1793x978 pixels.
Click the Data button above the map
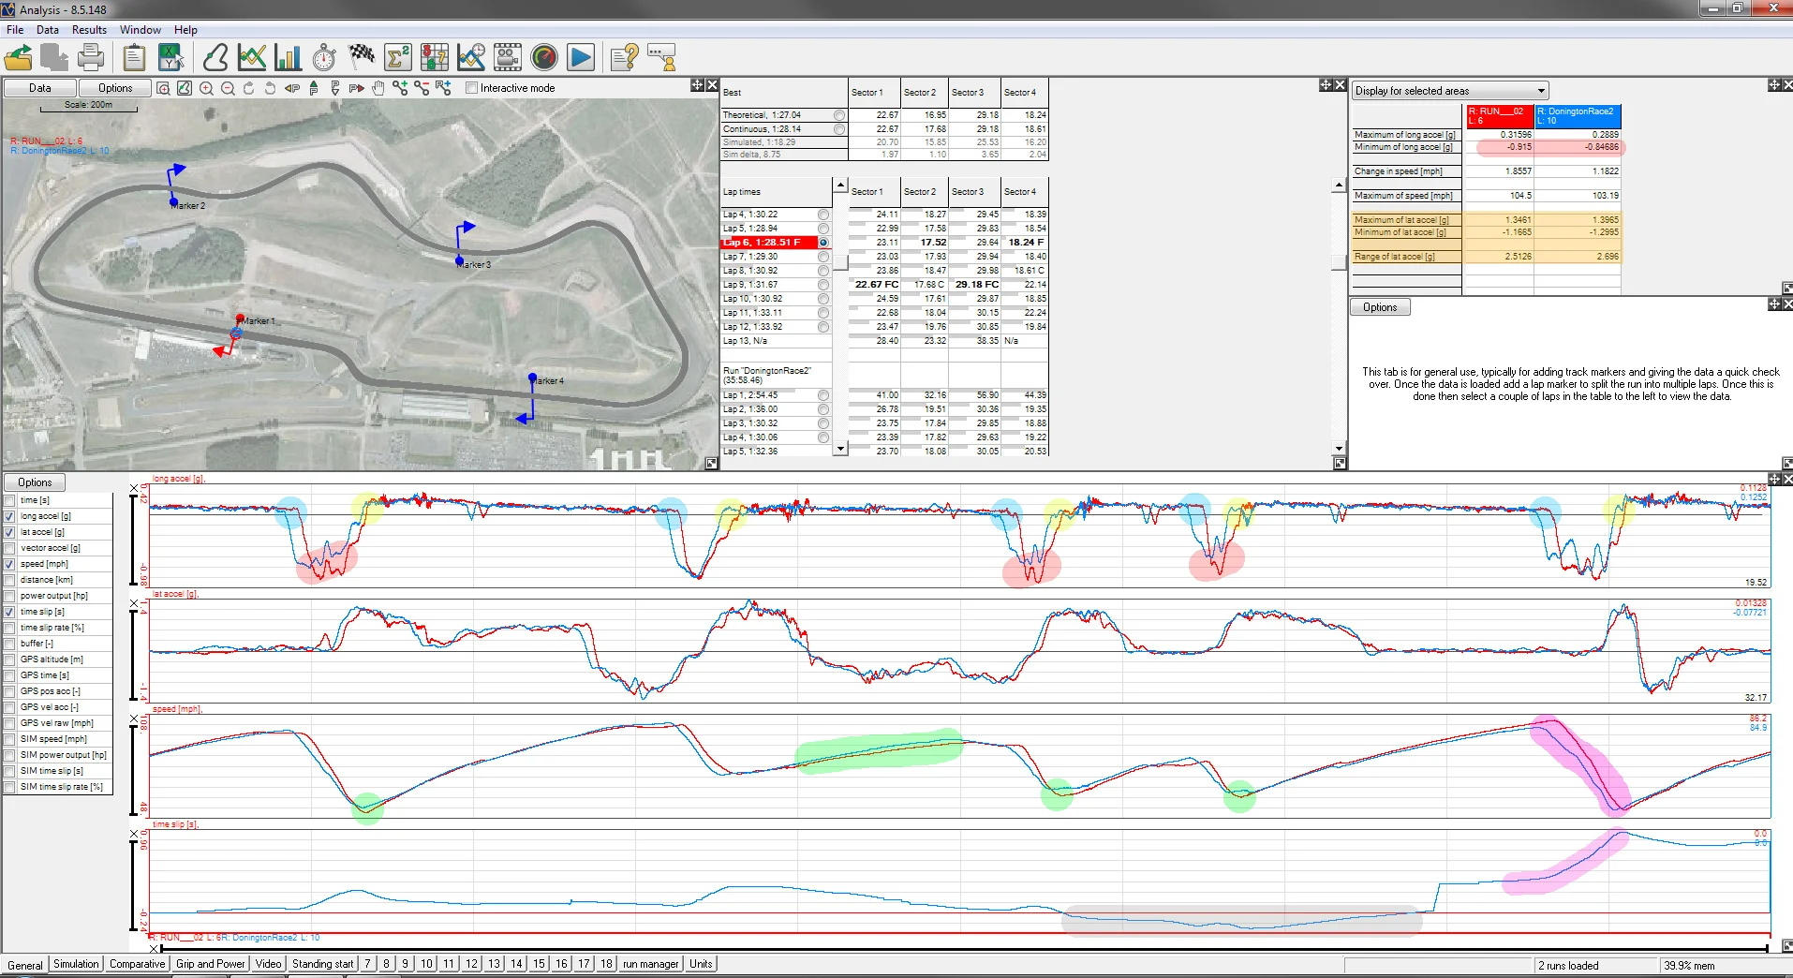pyautogui.click(x=40, y=88)
